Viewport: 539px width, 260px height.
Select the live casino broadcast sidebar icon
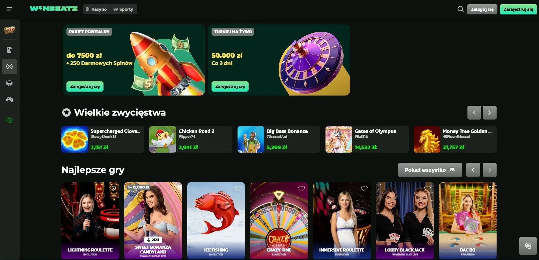pyautogui.click(x=9, y=66)
